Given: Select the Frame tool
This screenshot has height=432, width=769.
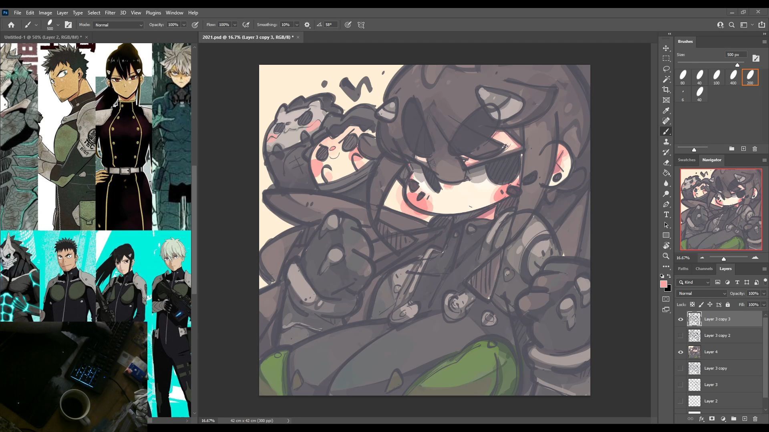Looking at the screenshot, I should [666, 100].
